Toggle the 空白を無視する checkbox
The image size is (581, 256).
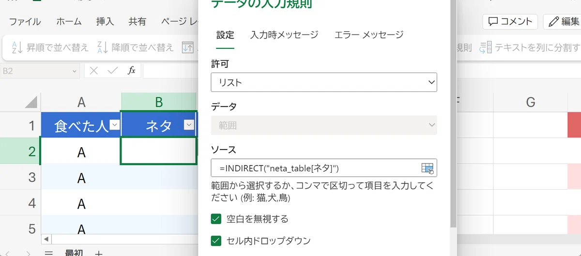[x=216, y=219]
